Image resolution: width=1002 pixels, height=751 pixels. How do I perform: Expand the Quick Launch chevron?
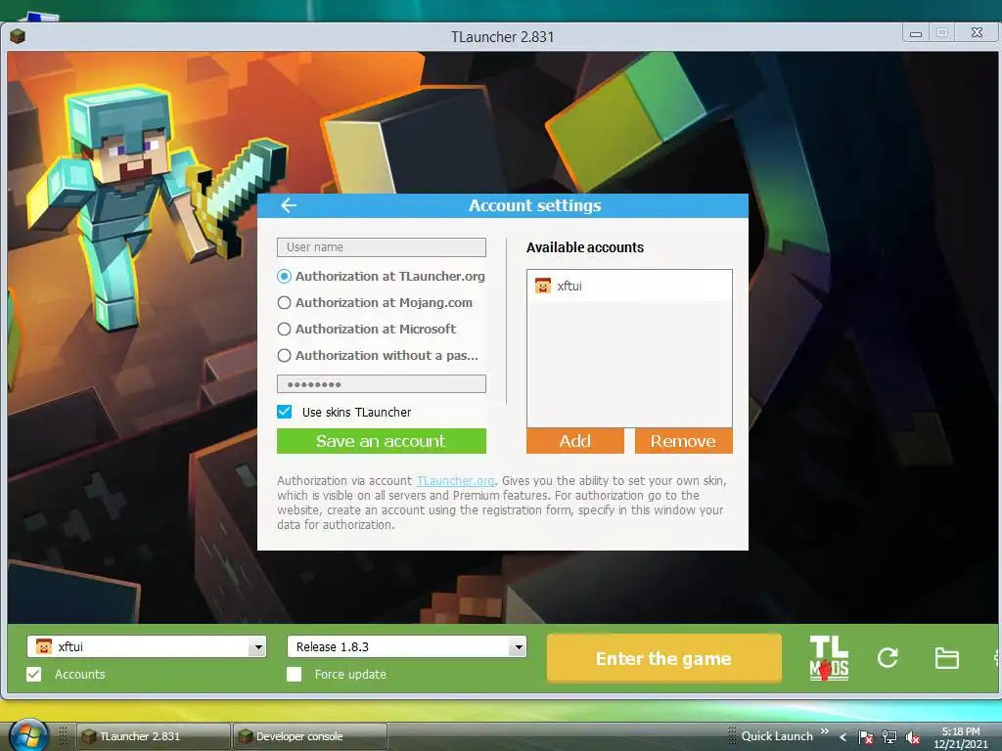pos(824,731)
